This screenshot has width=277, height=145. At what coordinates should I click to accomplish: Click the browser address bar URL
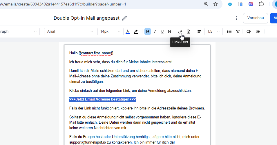[x=63, y=4]
